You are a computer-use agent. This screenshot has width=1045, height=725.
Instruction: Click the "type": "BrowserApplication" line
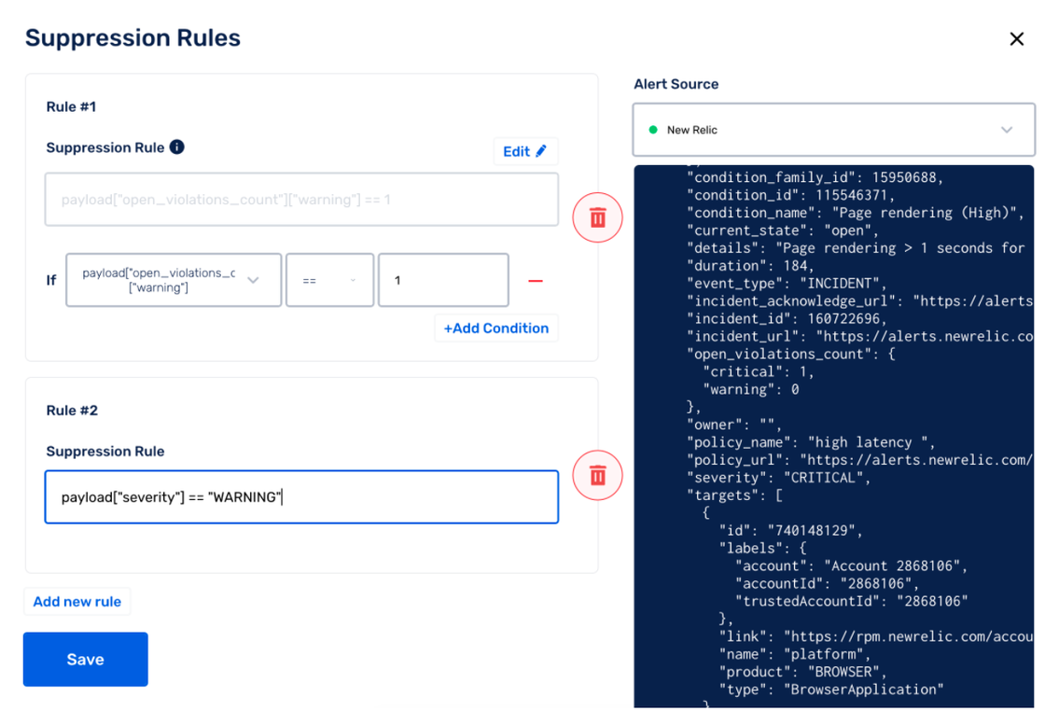831,690
